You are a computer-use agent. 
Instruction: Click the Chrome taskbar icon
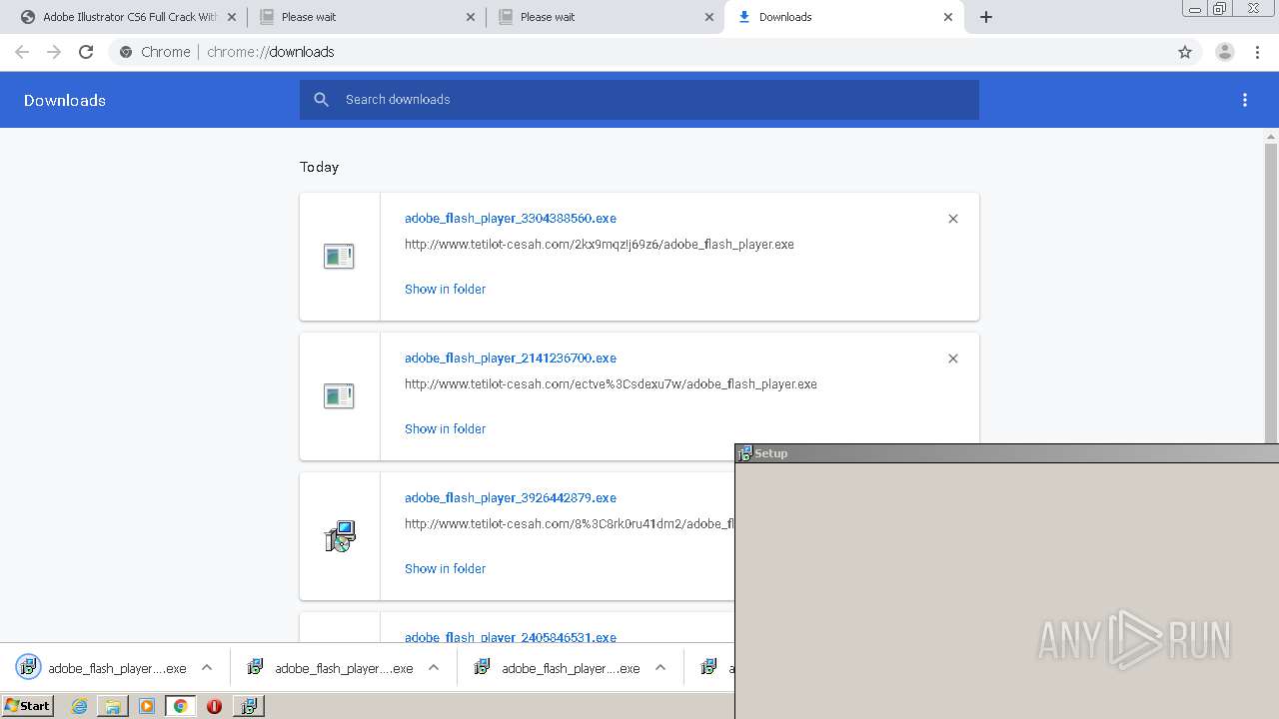coord(180,706)
